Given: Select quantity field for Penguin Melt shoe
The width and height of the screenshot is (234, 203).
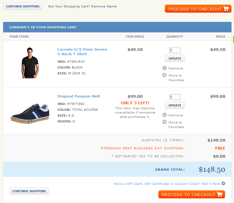Looking at the screenshot, I should click(175, 97).
